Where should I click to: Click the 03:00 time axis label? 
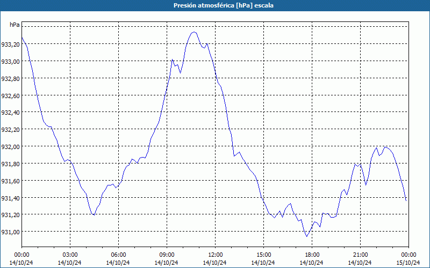(x=70, y=255)
